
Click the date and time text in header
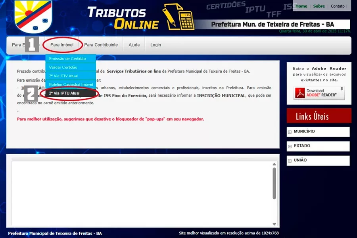(315, 31)
